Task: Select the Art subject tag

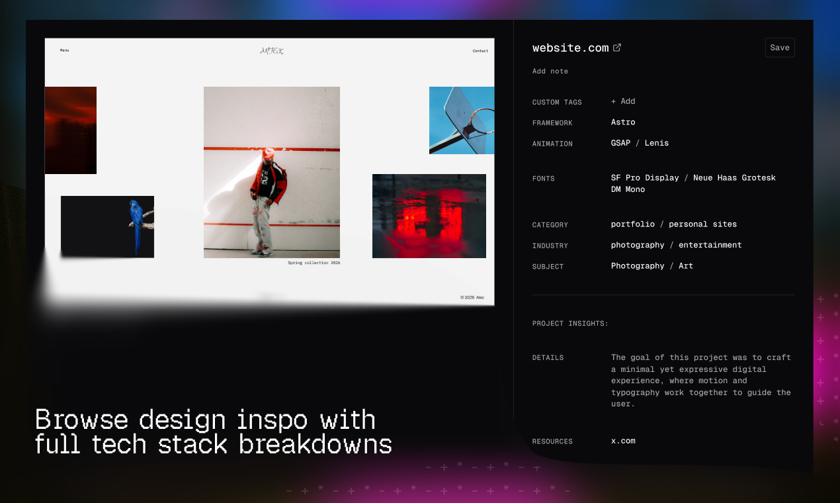Action: pyautogui.click(x=686, y=265)
